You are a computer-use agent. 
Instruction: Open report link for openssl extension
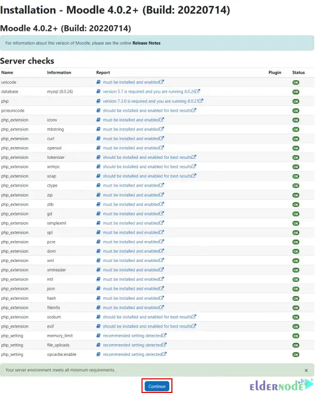point(131,148)
